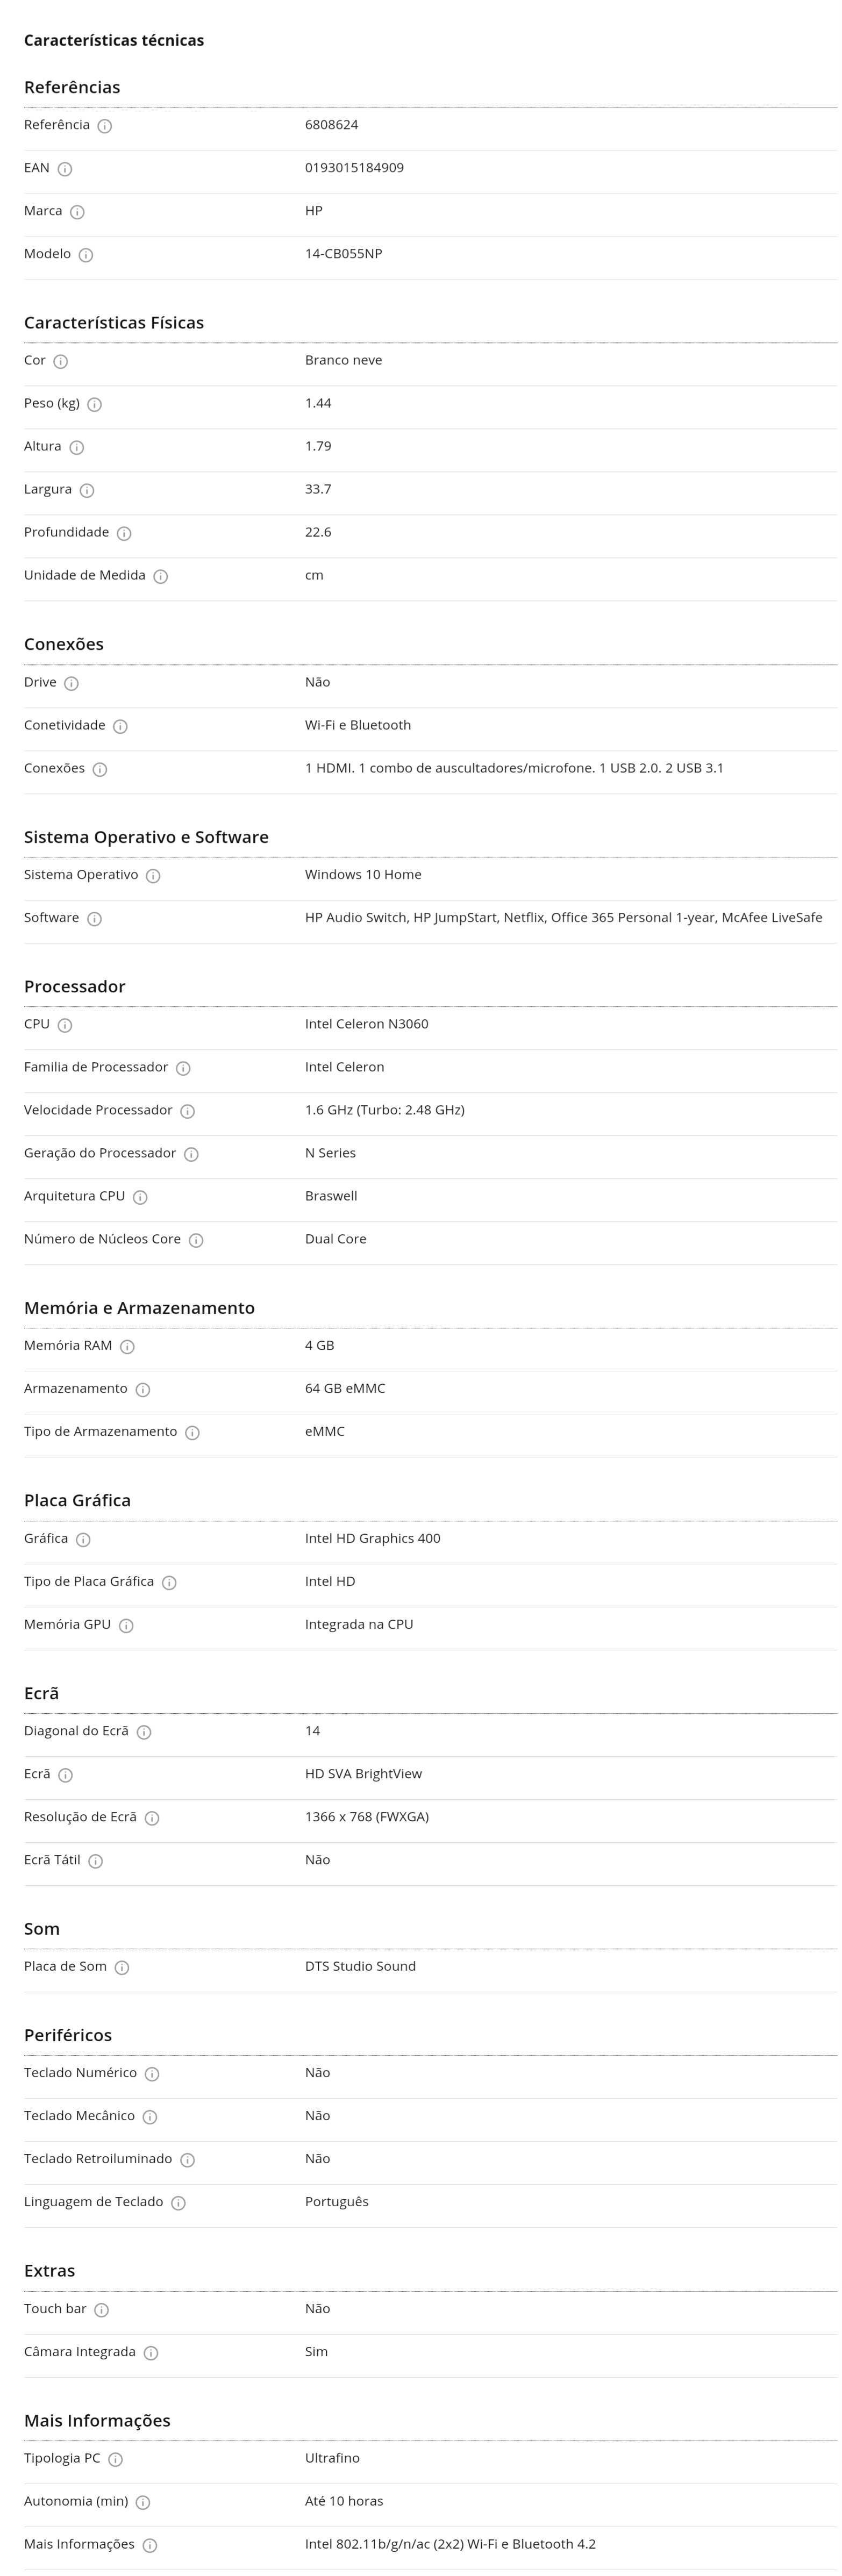Show info for Placa de Som
The width and height of the screenshot is (842, 2576).
pos(122,1968)
